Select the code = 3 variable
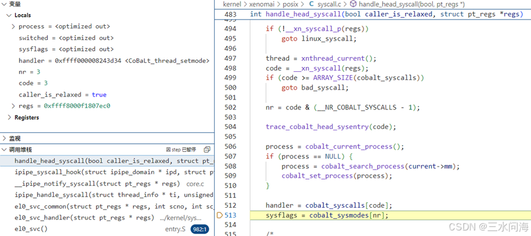 107,84
